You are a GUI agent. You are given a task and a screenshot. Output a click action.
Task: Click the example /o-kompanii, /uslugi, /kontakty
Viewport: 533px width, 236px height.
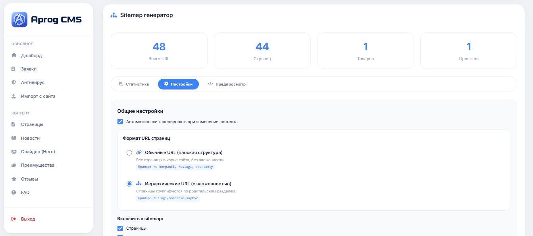coord(175,167)
